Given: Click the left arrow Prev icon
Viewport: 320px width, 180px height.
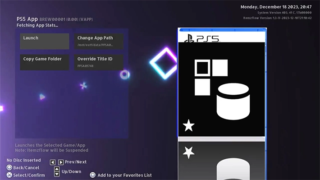Looking at the screenshot, I should point(53,162).
